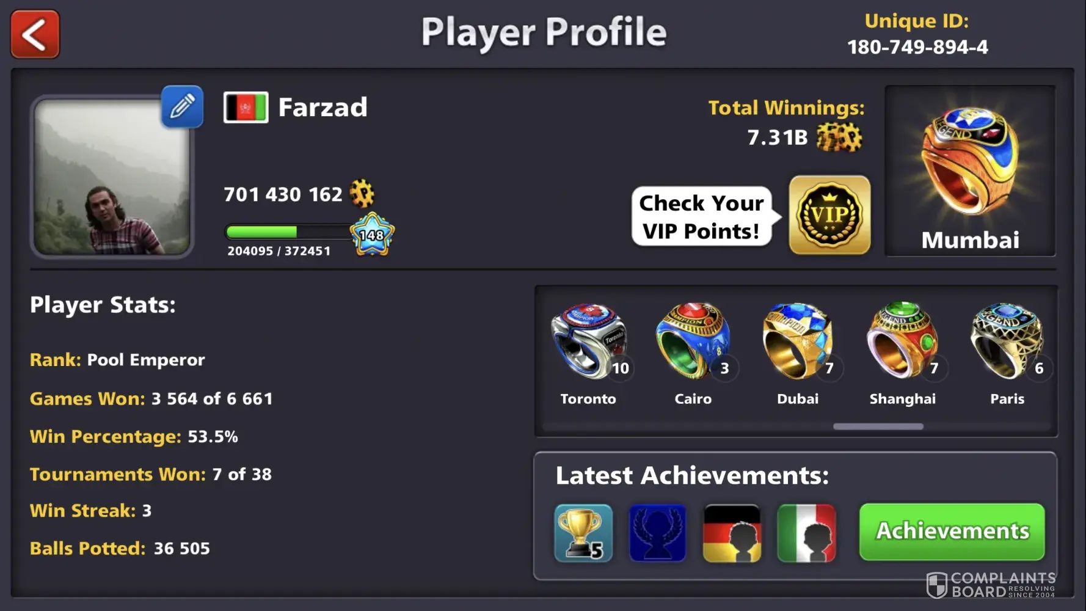
Task: Tap the red back arrow button
Action: [x=35, y=34]
